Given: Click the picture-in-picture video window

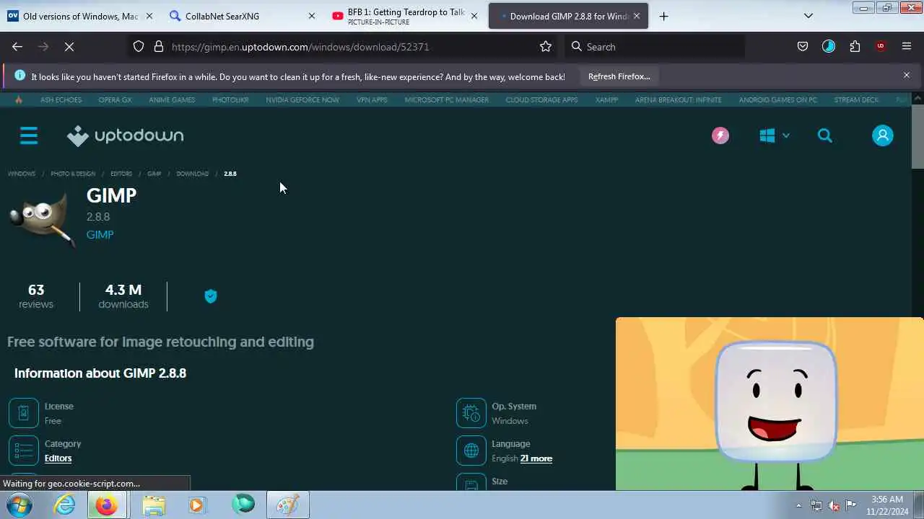Looking at the screenshot, I should [x=770, y=404].
